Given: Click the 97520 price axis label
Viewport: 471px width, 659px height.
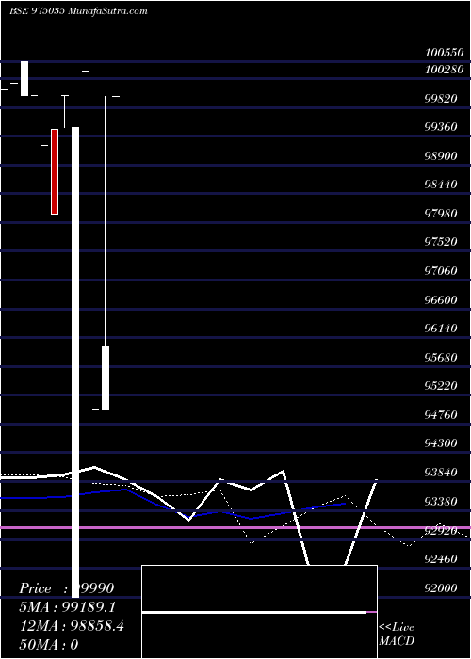Looking at the screenshot, I should 441,242.
